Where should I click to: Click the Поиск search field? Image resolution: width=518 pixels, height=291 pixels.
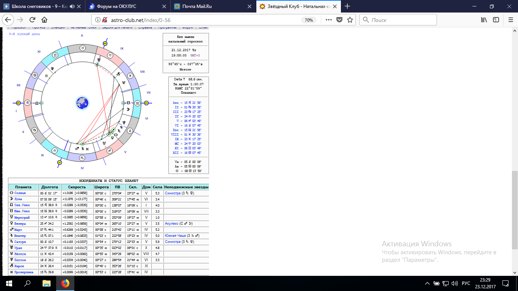tap(398, 20)
